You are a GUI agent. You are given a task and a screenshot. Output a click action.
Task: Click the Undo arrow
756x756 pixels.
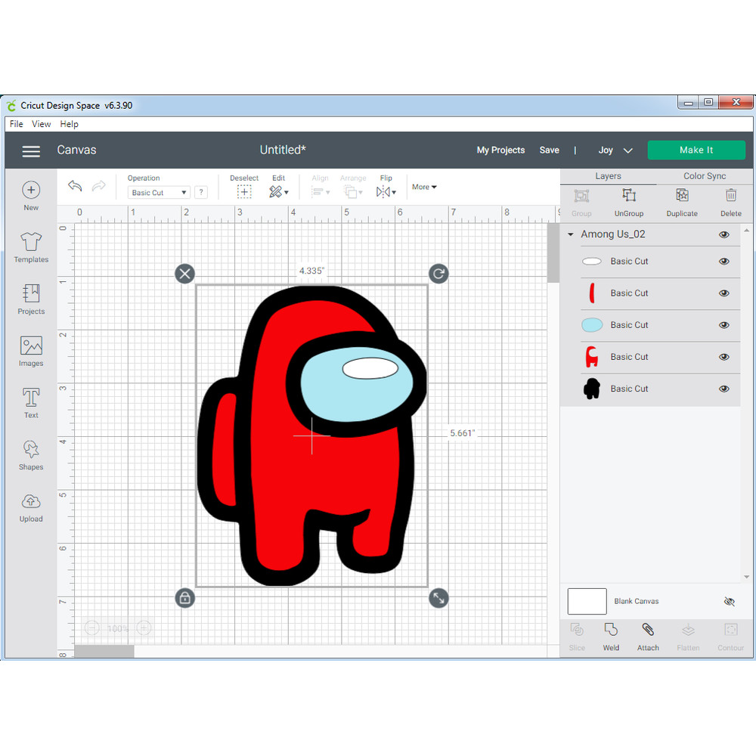click(75, 186)
